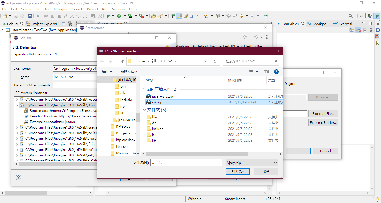This screenshot has width=381, height=203.
Task: Open the File menu
Action: click(5, 9)
